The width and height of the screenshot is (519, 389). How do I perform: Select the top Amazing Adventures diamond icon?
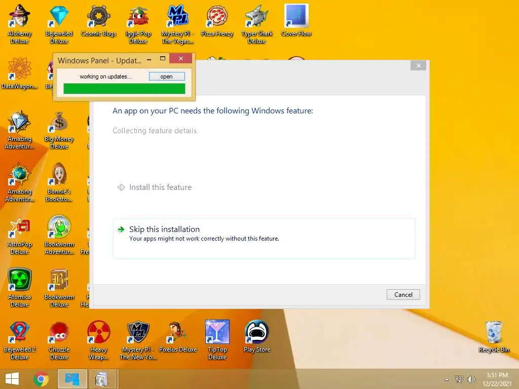tap(20, 129)
